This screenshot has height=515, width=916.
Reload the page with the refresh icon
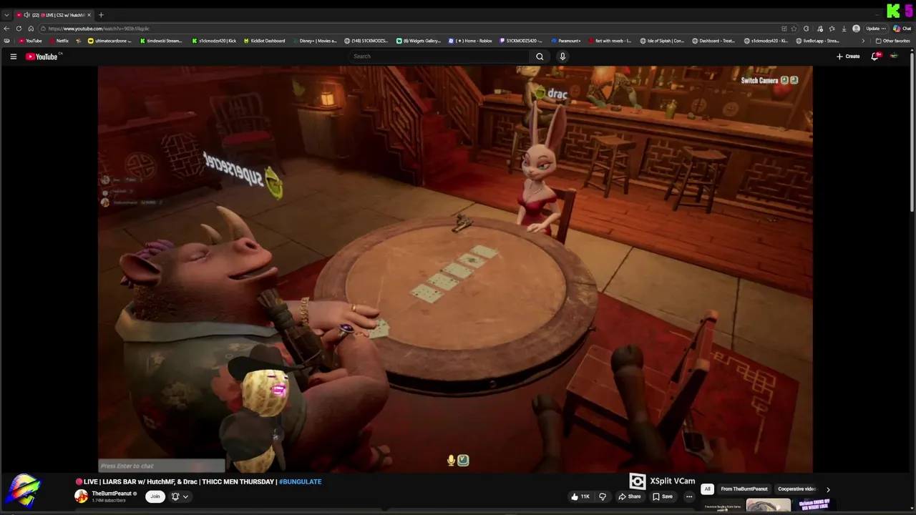[x=19, y=29]
